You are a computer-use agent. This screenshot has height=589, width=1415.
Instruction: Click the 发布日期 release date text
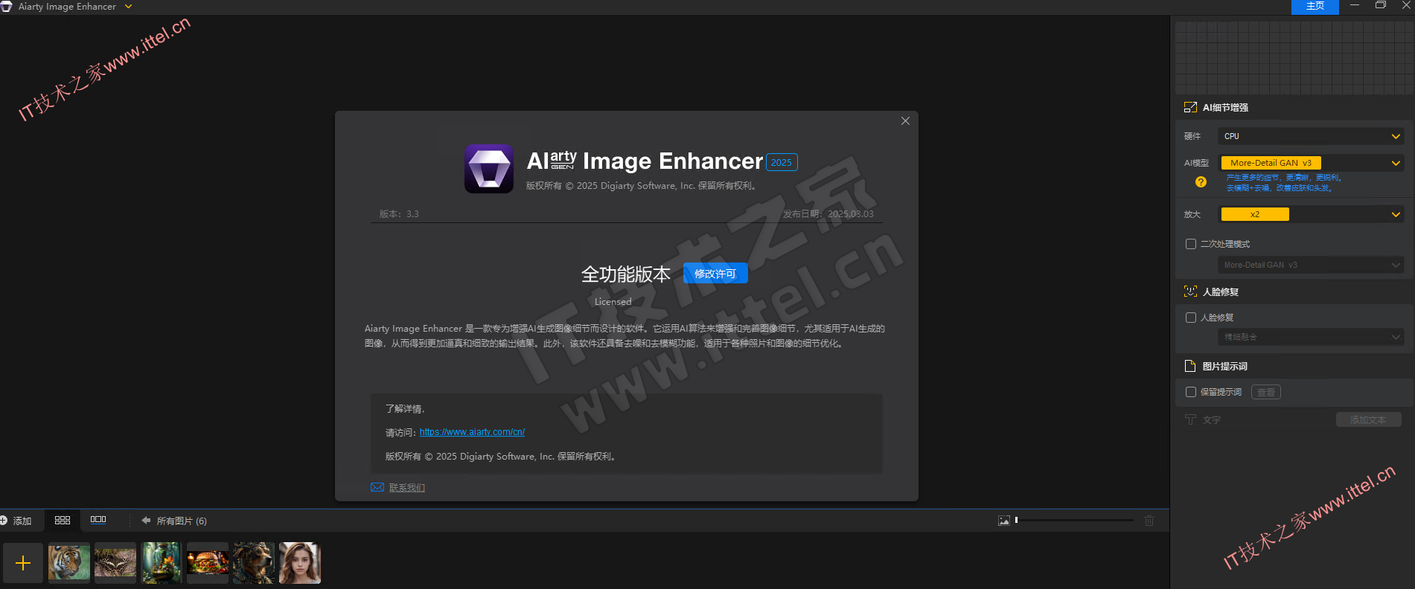(828, 213)
